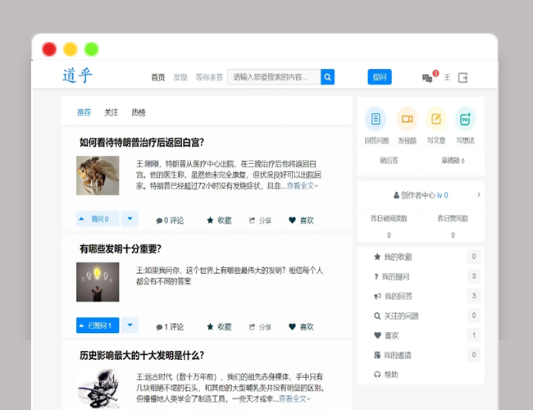533x410 pixels.
Task: Switch to the 关注 tab
Action: tap(112, 112)
